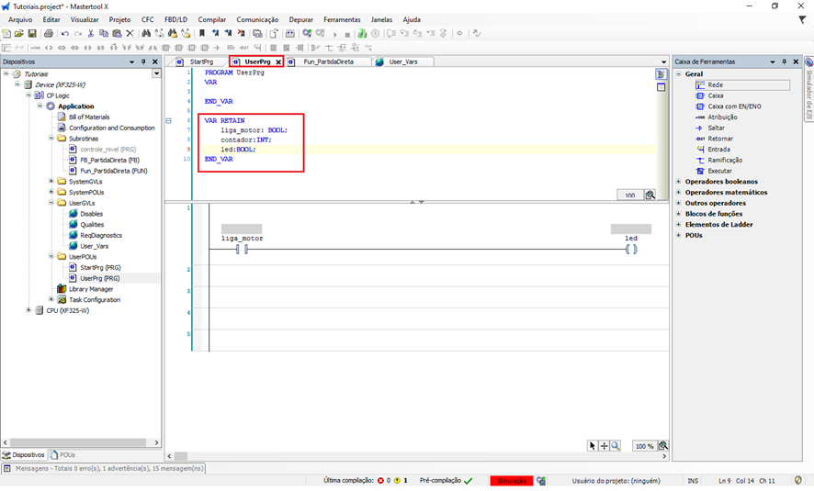Switch declaration editor to tabular view

pyautogui.click(x=661, y=87)
